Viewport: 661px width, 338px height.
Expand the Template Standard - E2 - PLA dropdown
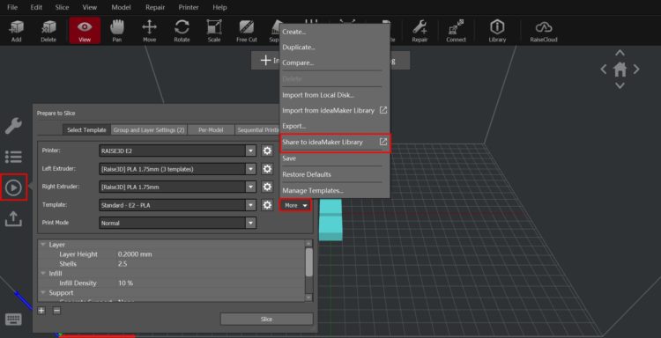(177, 205)
